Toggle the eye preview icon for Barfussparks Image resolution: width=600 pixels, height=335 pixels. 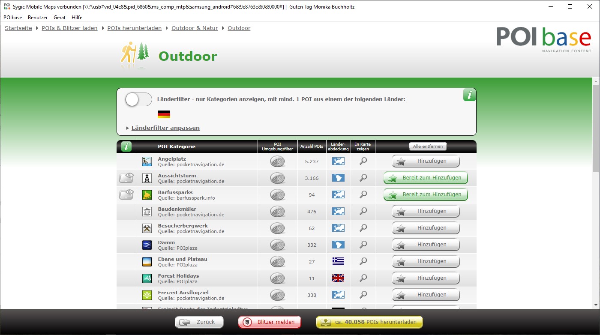click(x=126, y=194)
